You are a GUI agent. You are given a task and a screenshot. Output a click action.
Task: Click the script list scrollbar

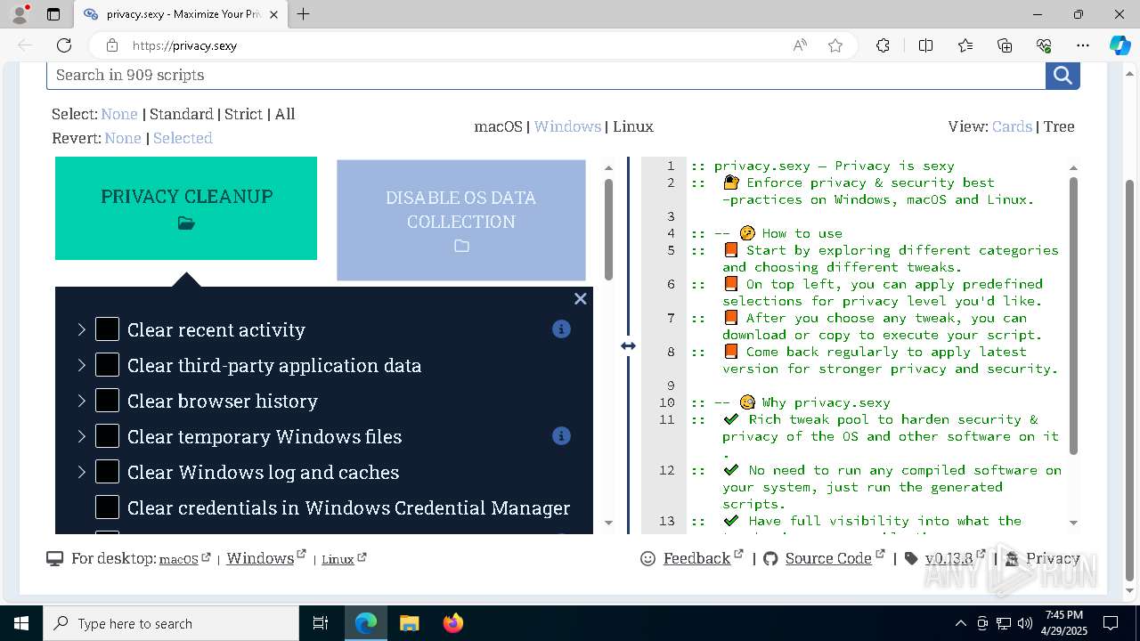coord(609,230)
